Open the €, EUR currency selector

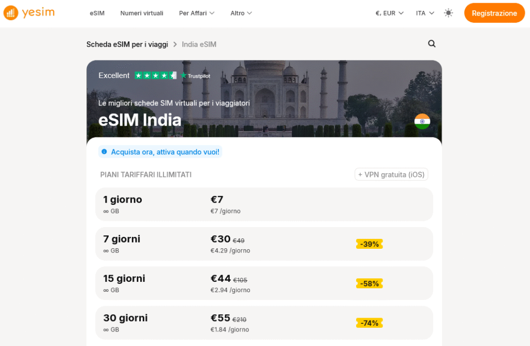(x=389, y=13)
